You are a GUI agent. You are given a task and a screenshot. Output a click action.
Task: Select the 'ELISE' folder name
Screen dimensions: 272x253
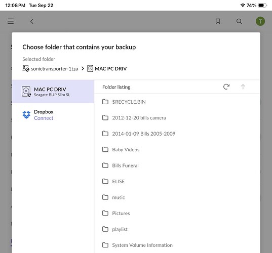(x=119, y=182)
